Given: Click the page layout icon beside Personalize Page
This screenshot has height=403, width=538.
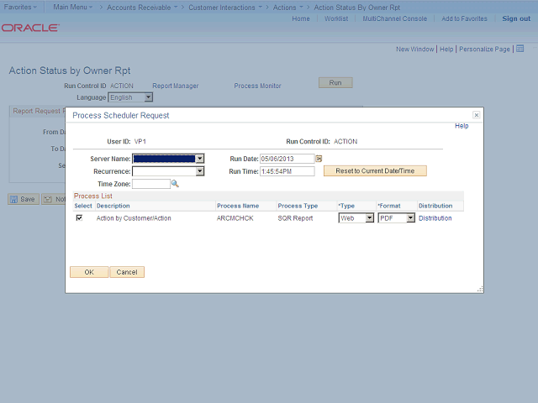Looking at the screenshot, I should pyautogui.click(x=520, y=49).
